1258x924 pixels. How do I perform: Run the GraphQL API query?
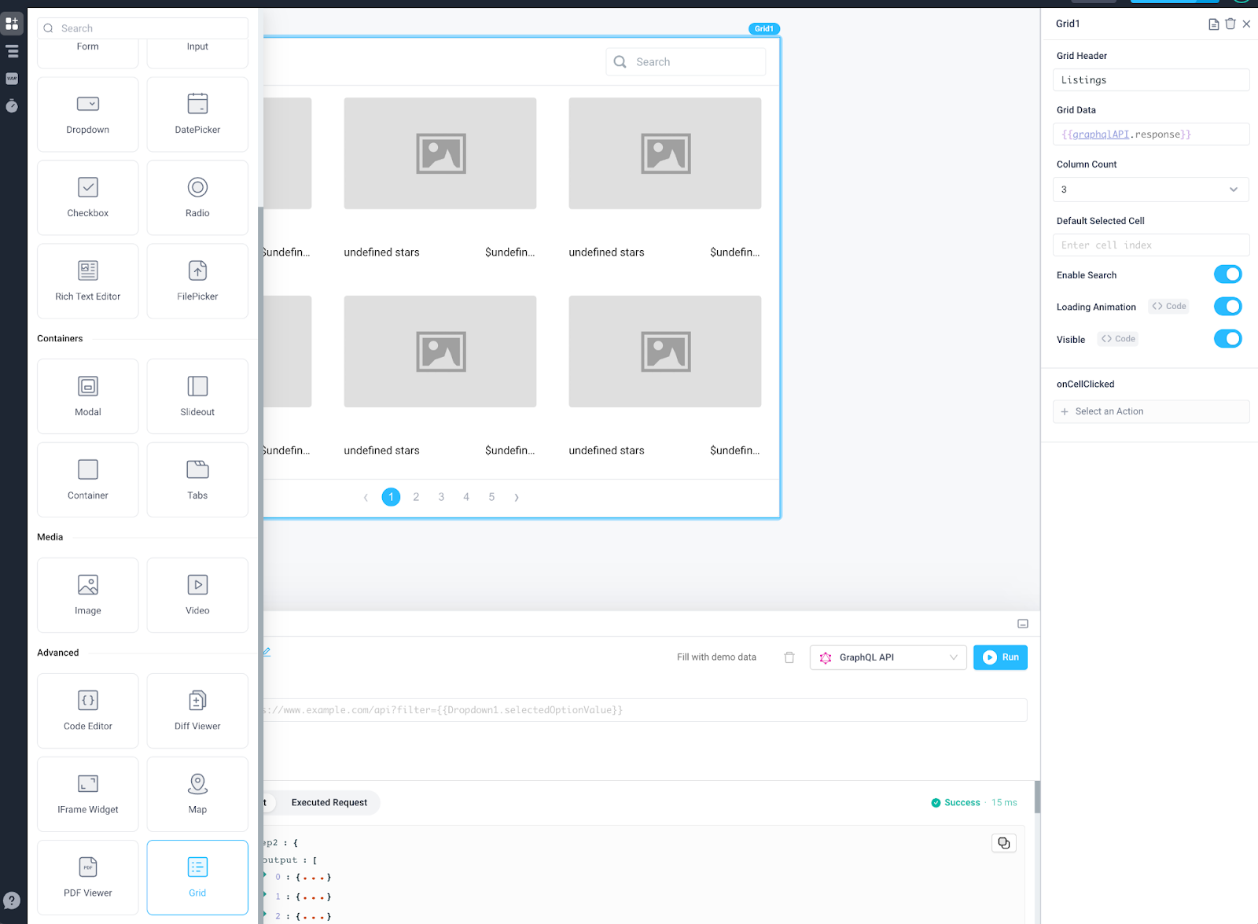999,657
